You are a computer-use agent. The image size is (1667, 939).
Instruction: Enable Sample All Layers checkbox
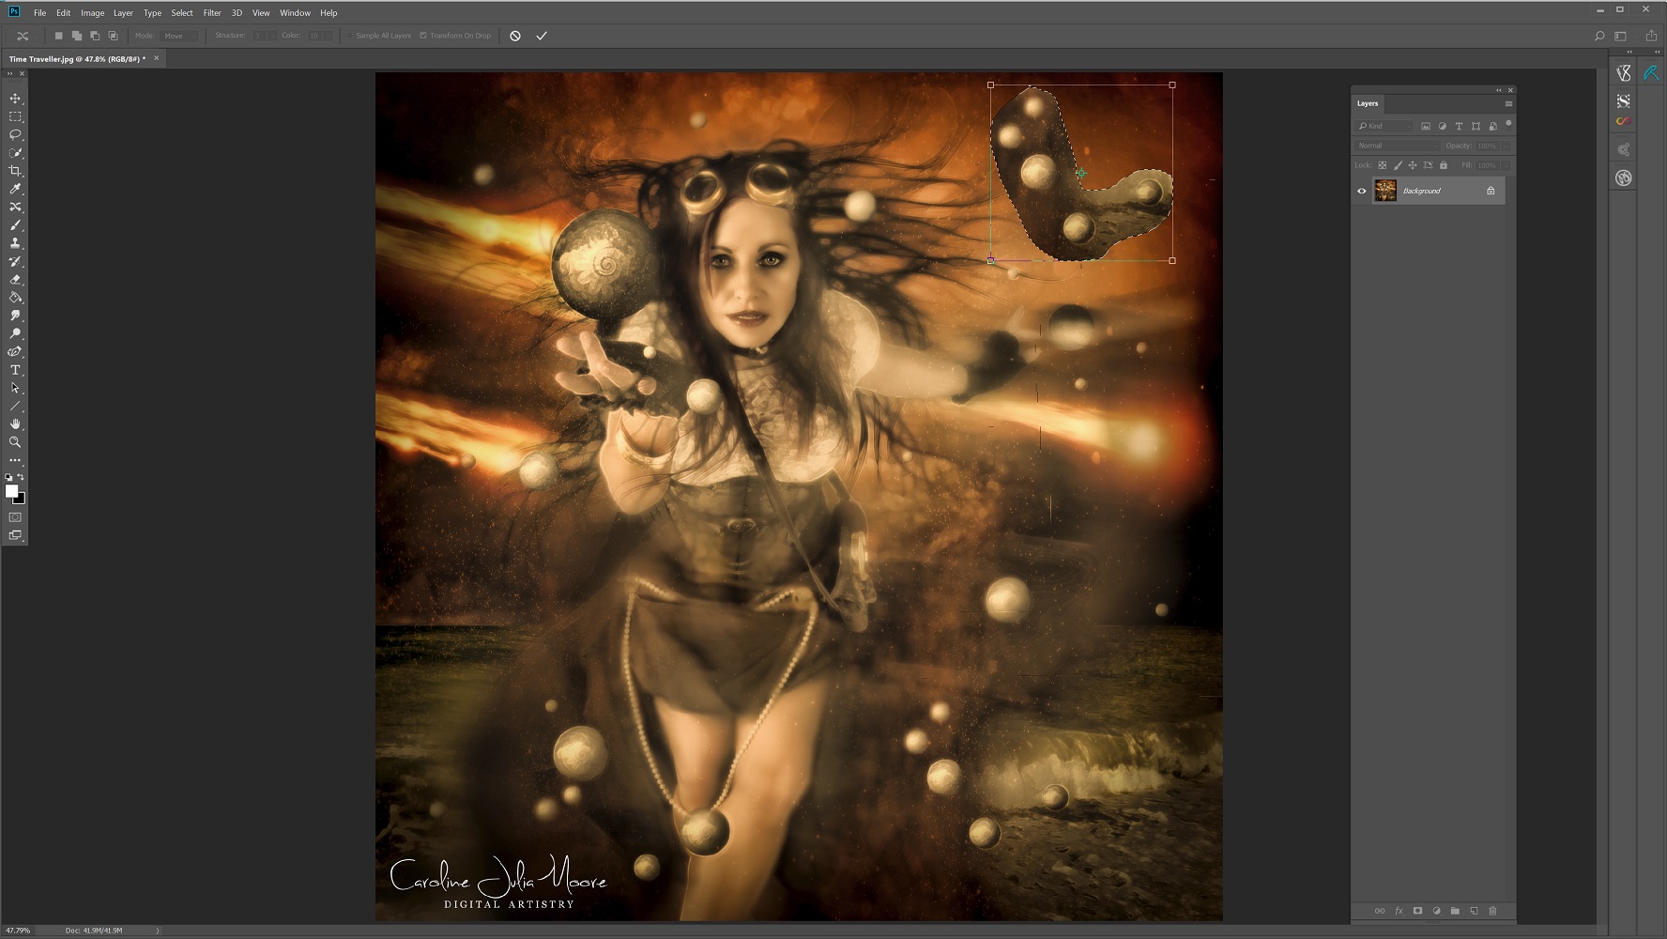[x=350, y=36]
